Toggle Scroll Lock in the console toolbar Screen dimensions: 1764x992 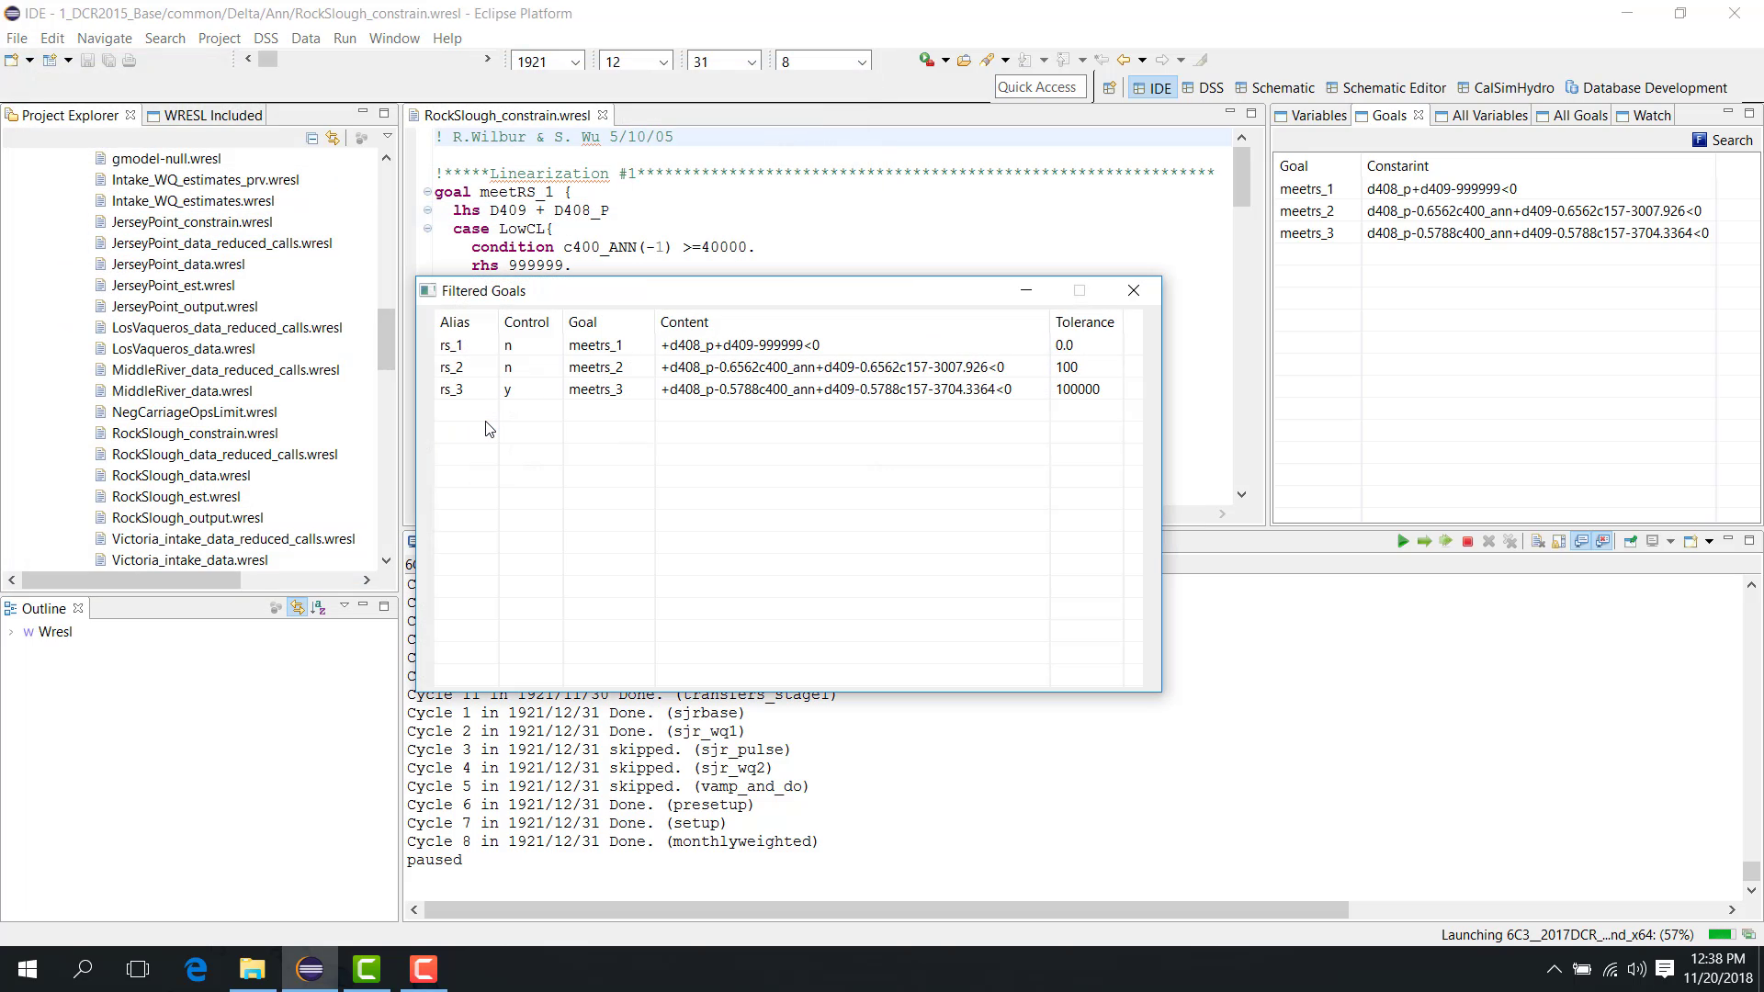click(x=1559, y=541)
